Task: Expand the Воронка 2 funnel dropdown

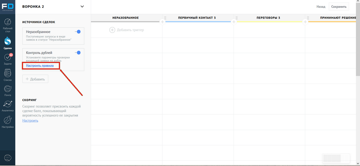Action: tap(82, 6)
